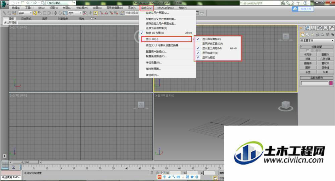Image resolution: width=335 pixels, height=181 pixels.
Task: Click the 茶壶 teapot primitive button
Action: pyautogui.click(x=308, y=72)
